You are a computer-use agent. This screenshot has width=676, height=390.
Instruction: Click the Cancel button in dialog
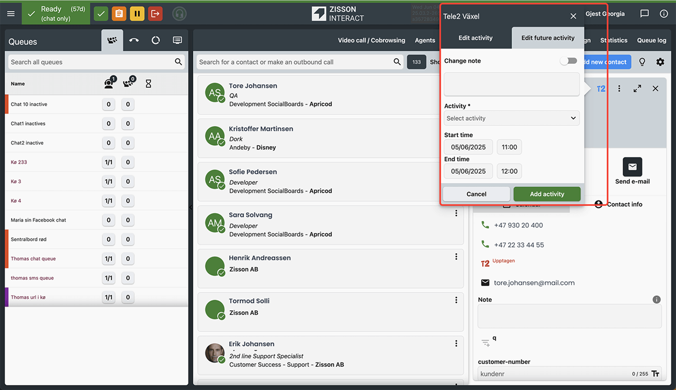pyautogui.click(x=476, y=194)
